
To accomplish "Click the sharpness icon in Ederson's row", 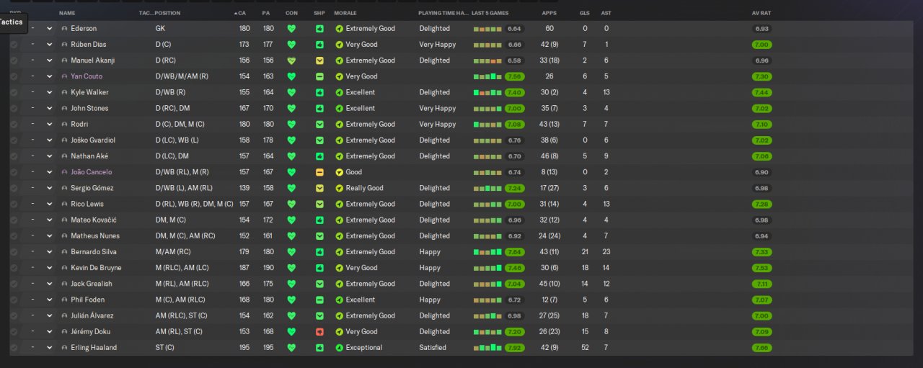I will (319, 29).
